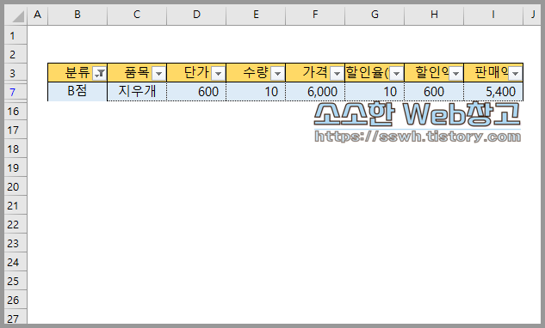Viewport: 545px width, 328px height.
Task: Click the cell showing 5,400
Action: (x=493, y=92)
